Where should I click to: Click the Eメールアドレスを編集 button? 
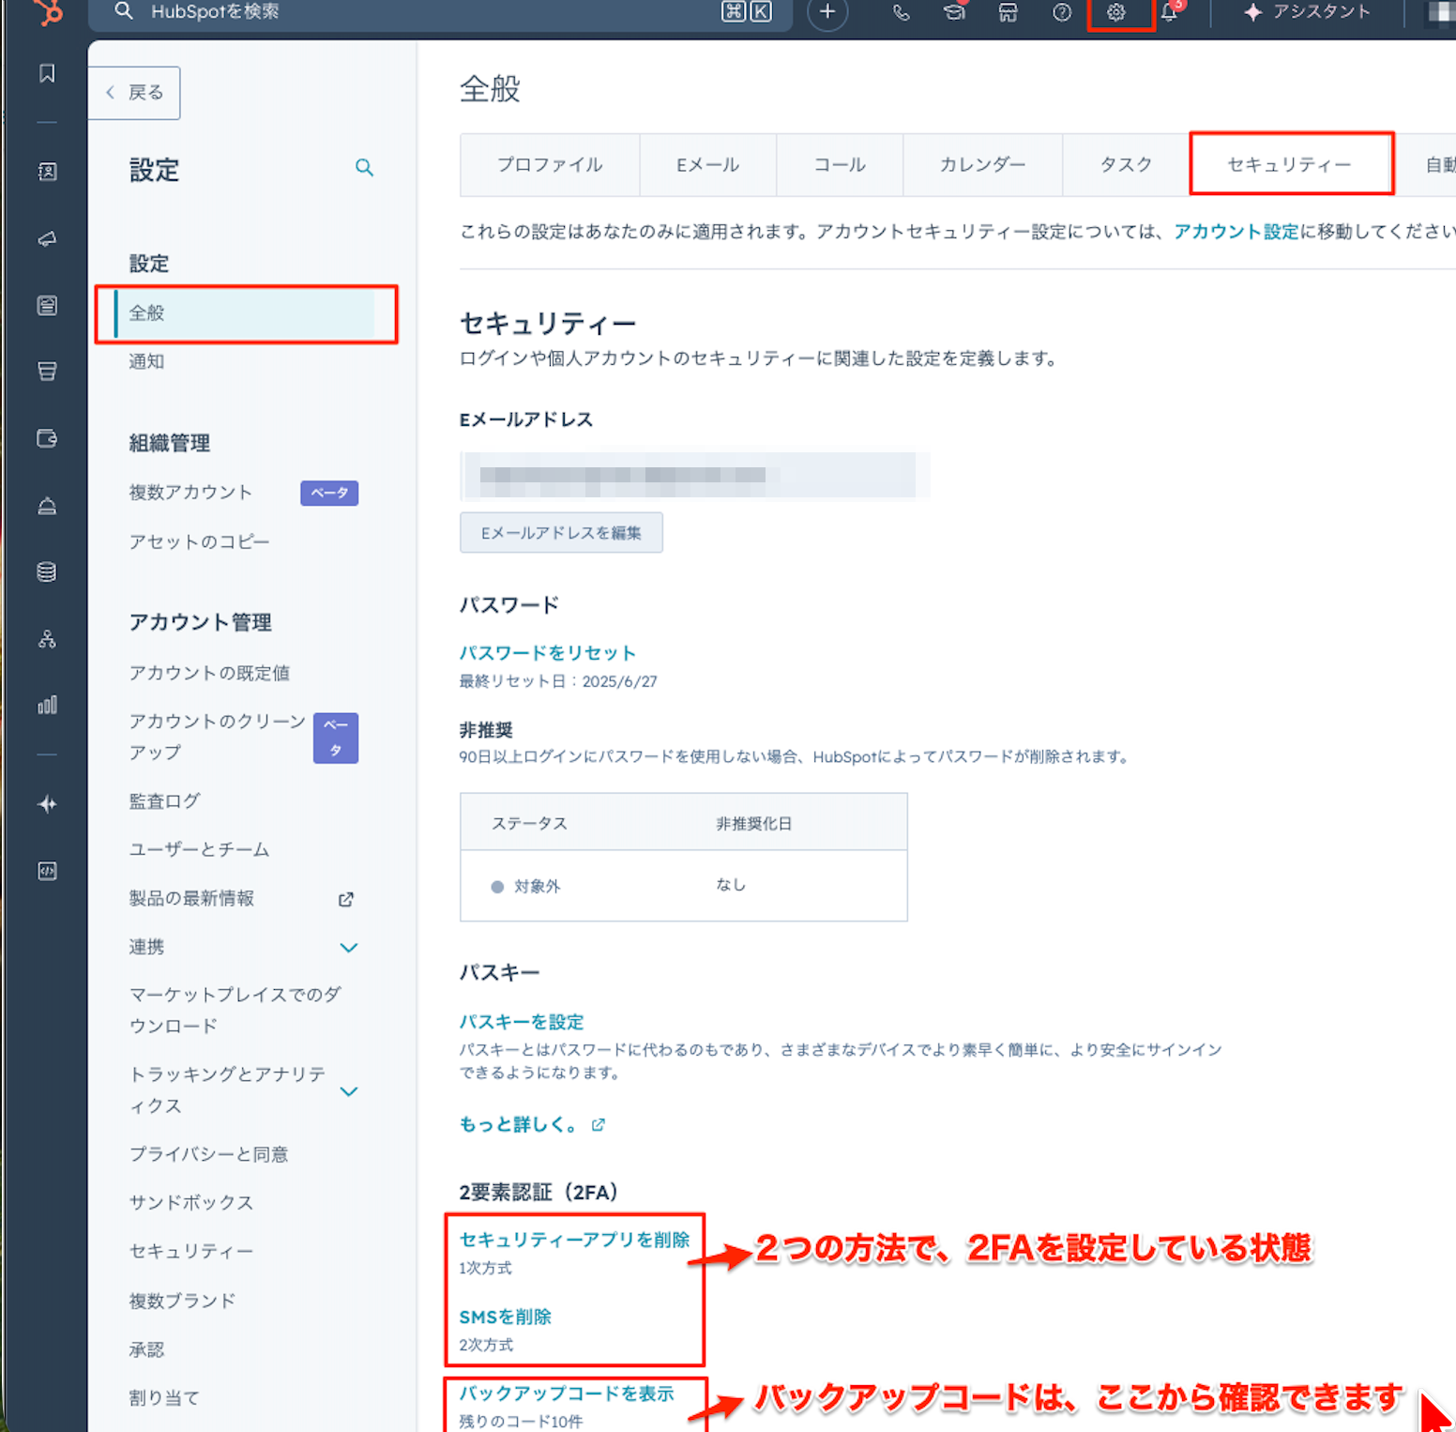point(561,532)
